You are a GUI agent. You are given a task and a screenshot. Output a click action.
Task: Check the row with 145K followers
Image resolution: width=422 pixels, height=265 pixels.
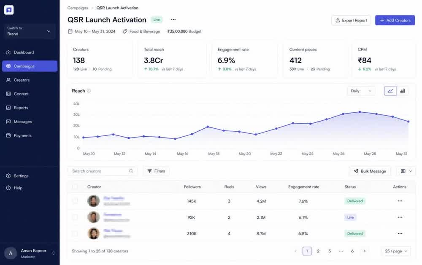[75, 201]
